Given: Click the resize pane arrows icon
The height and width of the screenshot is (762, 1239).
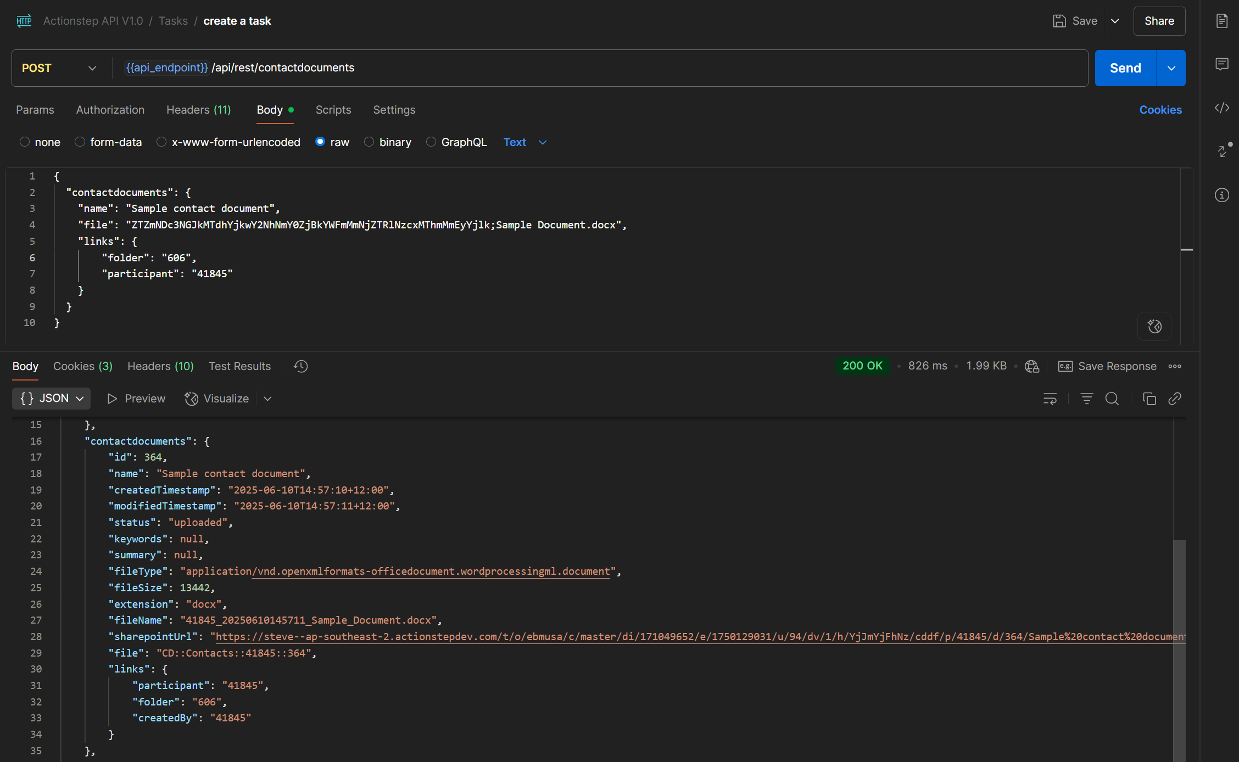Looking at the screenshot, I should pyautogui.click(x=1224, y=150).
